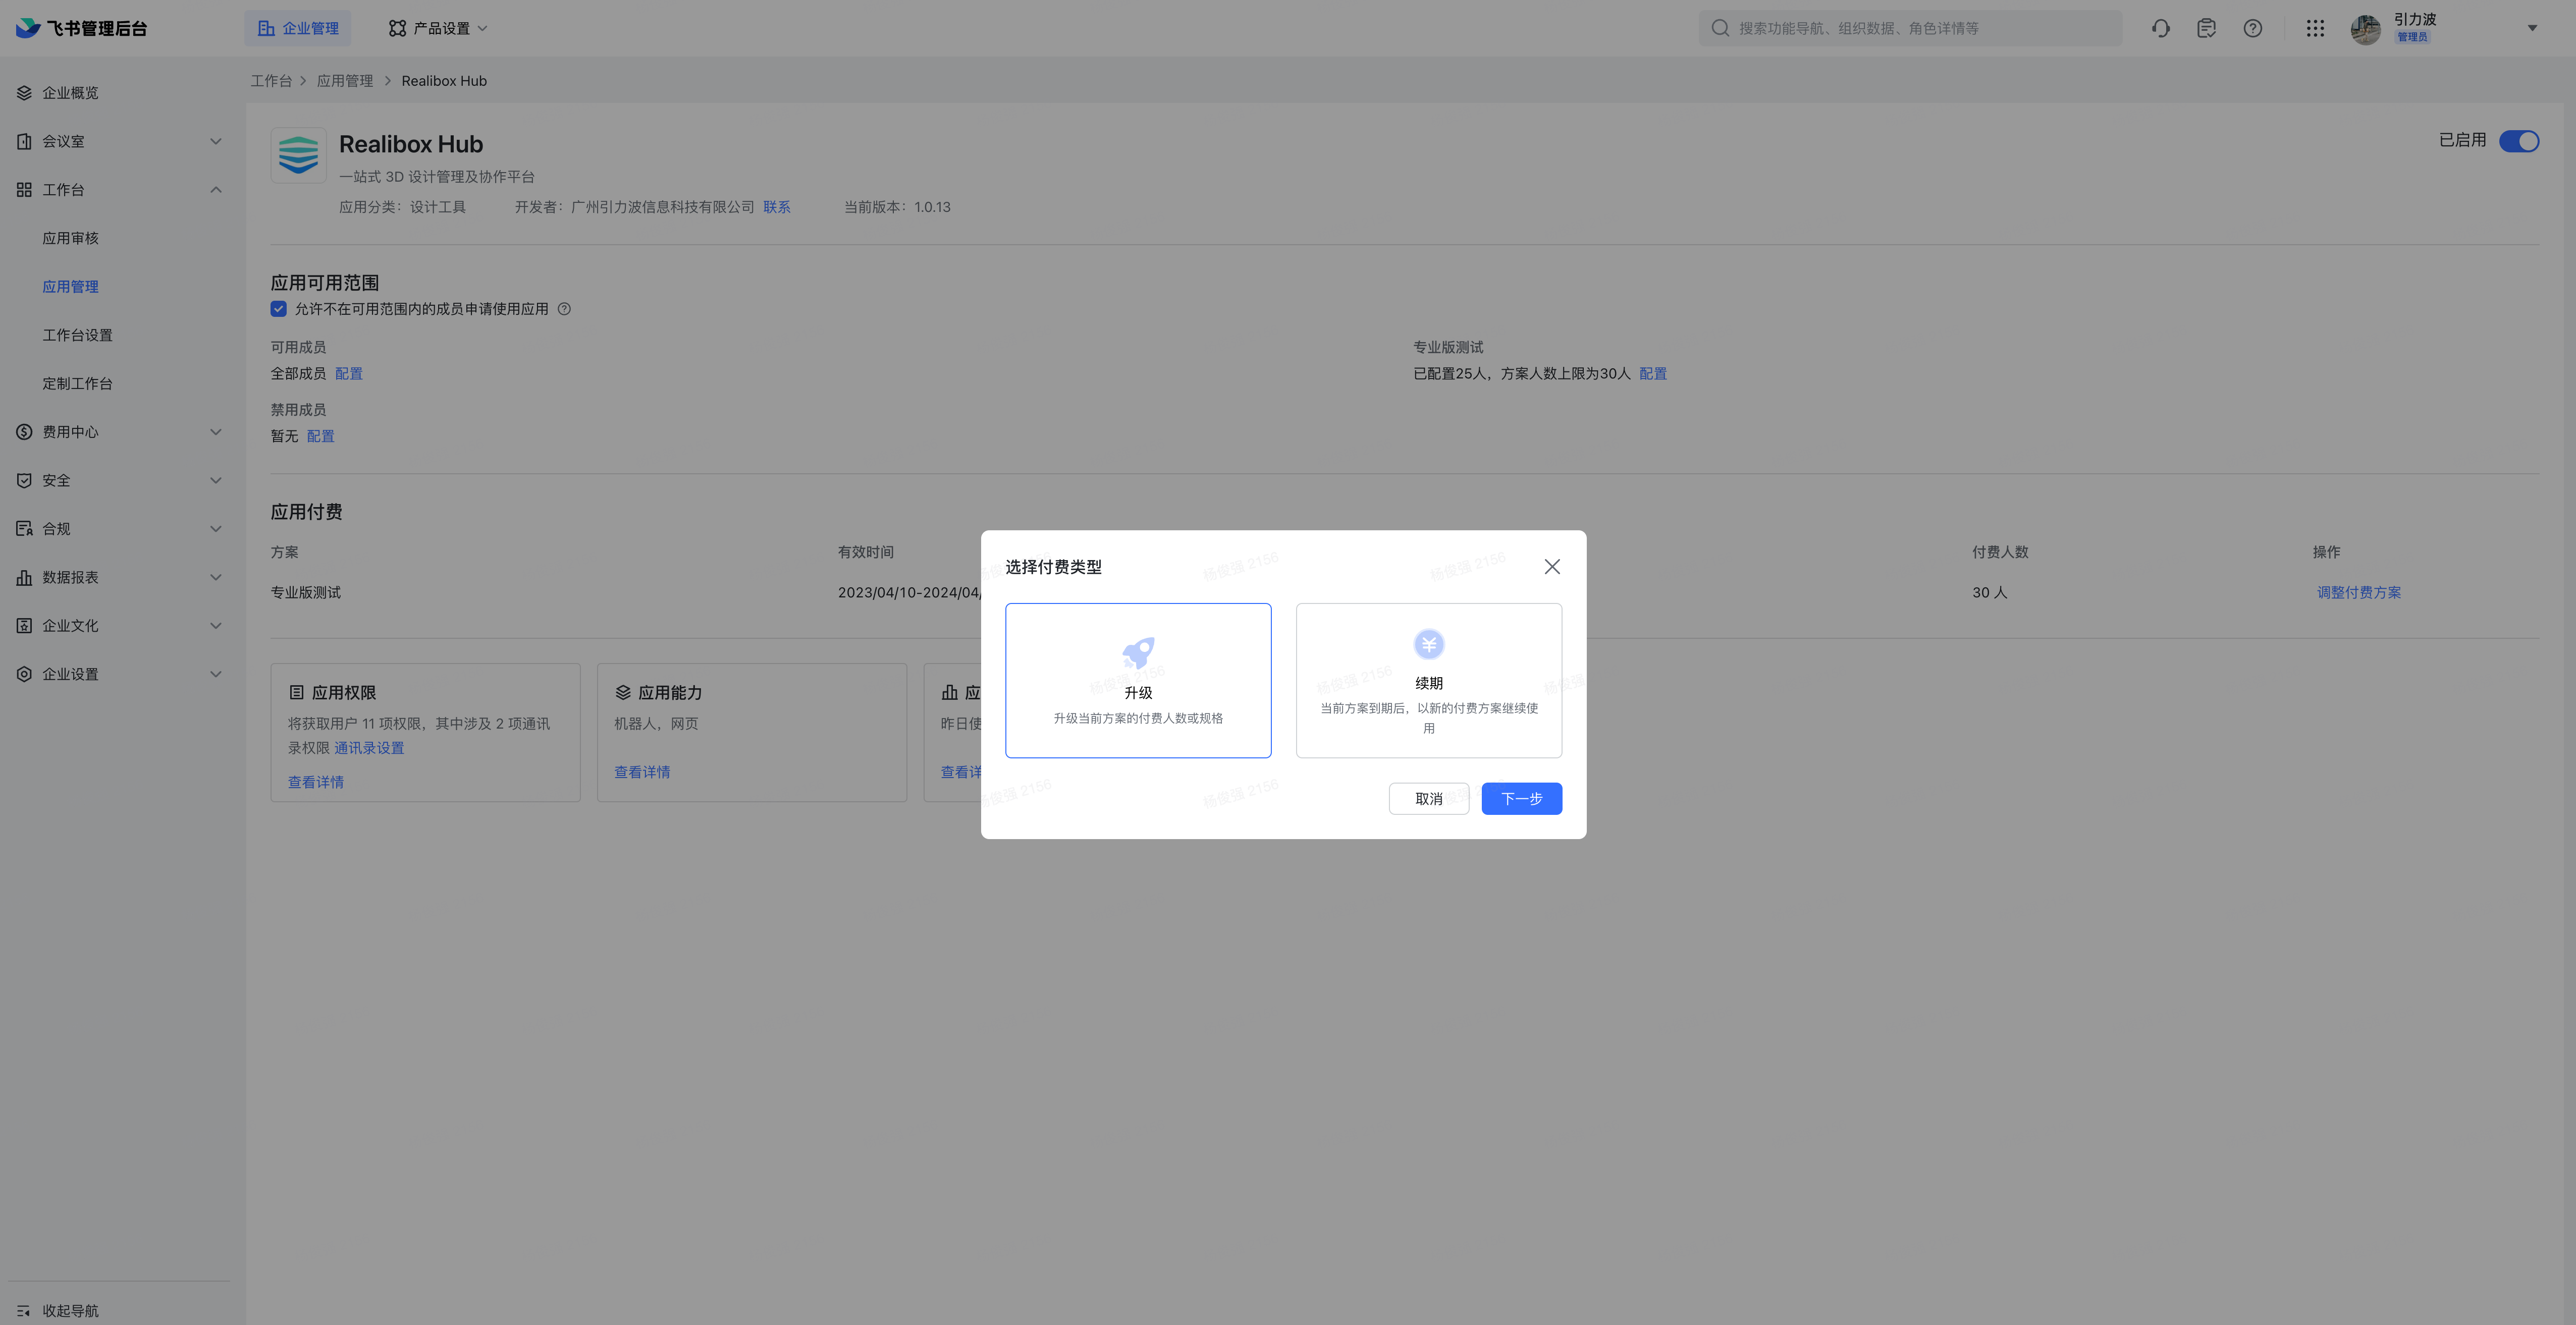Viewport: 2576px width, 1325px height.
Task: Expand the 企业文化 menu chevron
Action: [215, 626]
